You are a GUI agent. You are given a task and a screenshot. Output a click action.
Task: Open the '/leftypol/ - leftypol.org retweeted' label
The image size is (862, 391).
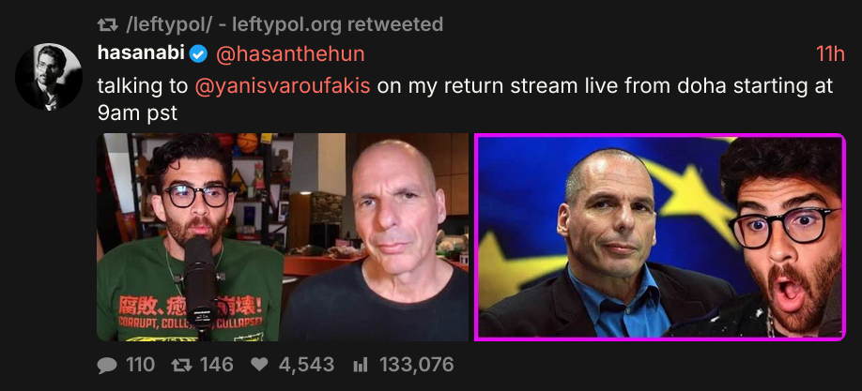click(285, 24)
